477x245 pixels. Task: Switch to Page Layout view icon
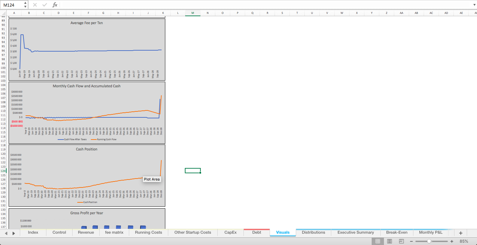[390, 241]
